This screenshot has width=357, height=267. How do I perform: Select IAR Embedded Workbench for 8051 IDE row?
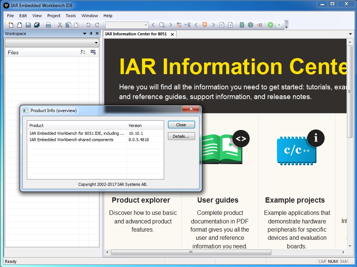[x=95, y=133]
